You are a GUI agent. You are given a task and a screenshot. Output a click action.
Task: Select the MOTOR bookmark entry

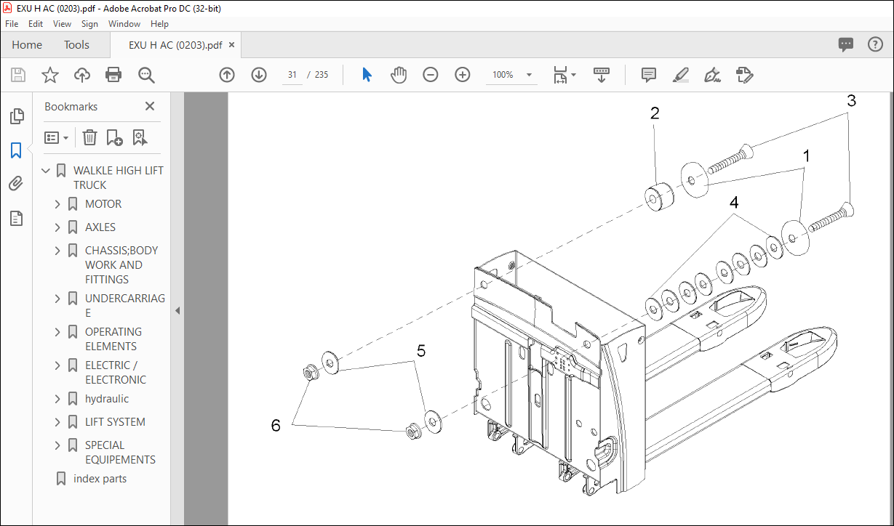coord(103,204)
